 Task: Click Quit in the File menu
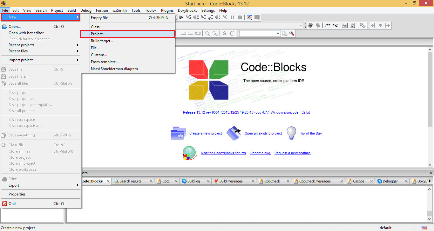coord(41,204)
